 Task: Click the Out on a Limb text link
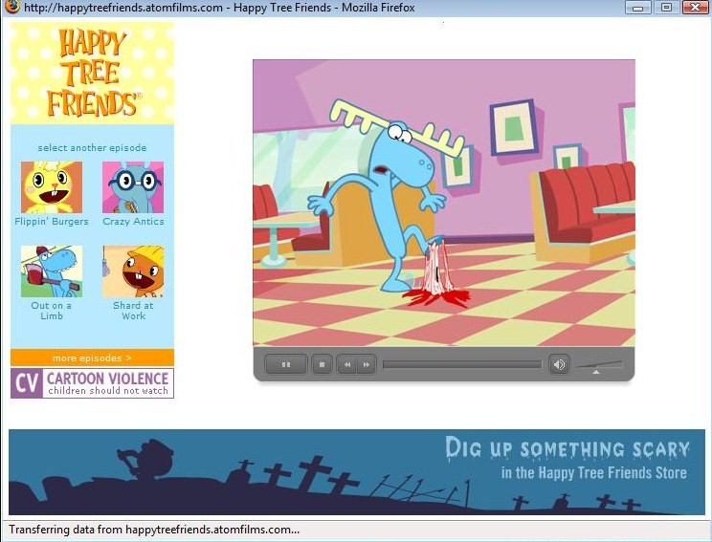tap(52, 311)
